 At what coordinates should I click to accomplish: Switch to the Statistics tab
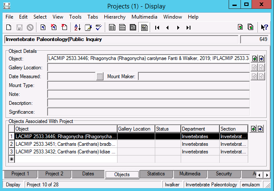pyautogui.click(x=156, y=174)
